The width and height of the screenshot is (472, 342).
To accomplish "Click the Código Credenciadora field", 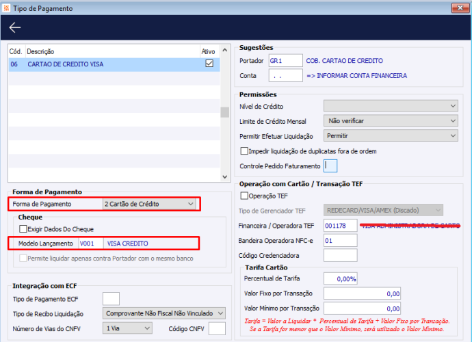I will point(341,255).
